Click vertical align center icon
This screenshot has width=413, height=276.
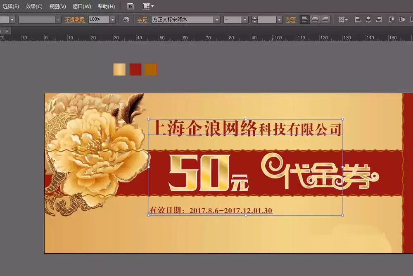point(402,19)
